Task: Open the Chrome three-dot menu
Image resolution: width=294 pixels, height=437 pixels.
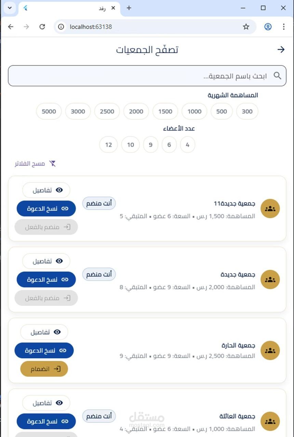Action: (x=284, y=27)
